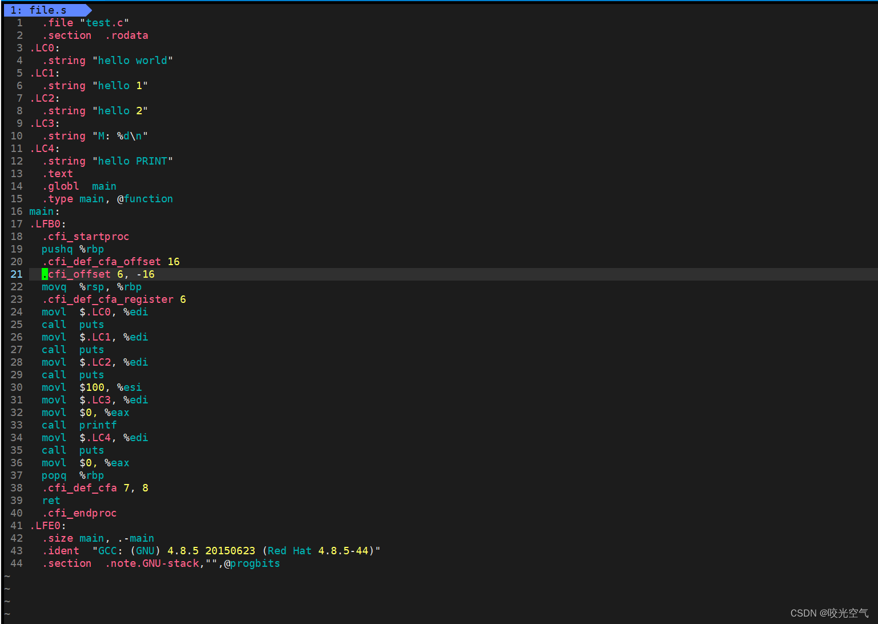Click the .cfi_def_cfa_register 6 line

tap(114, 299)
